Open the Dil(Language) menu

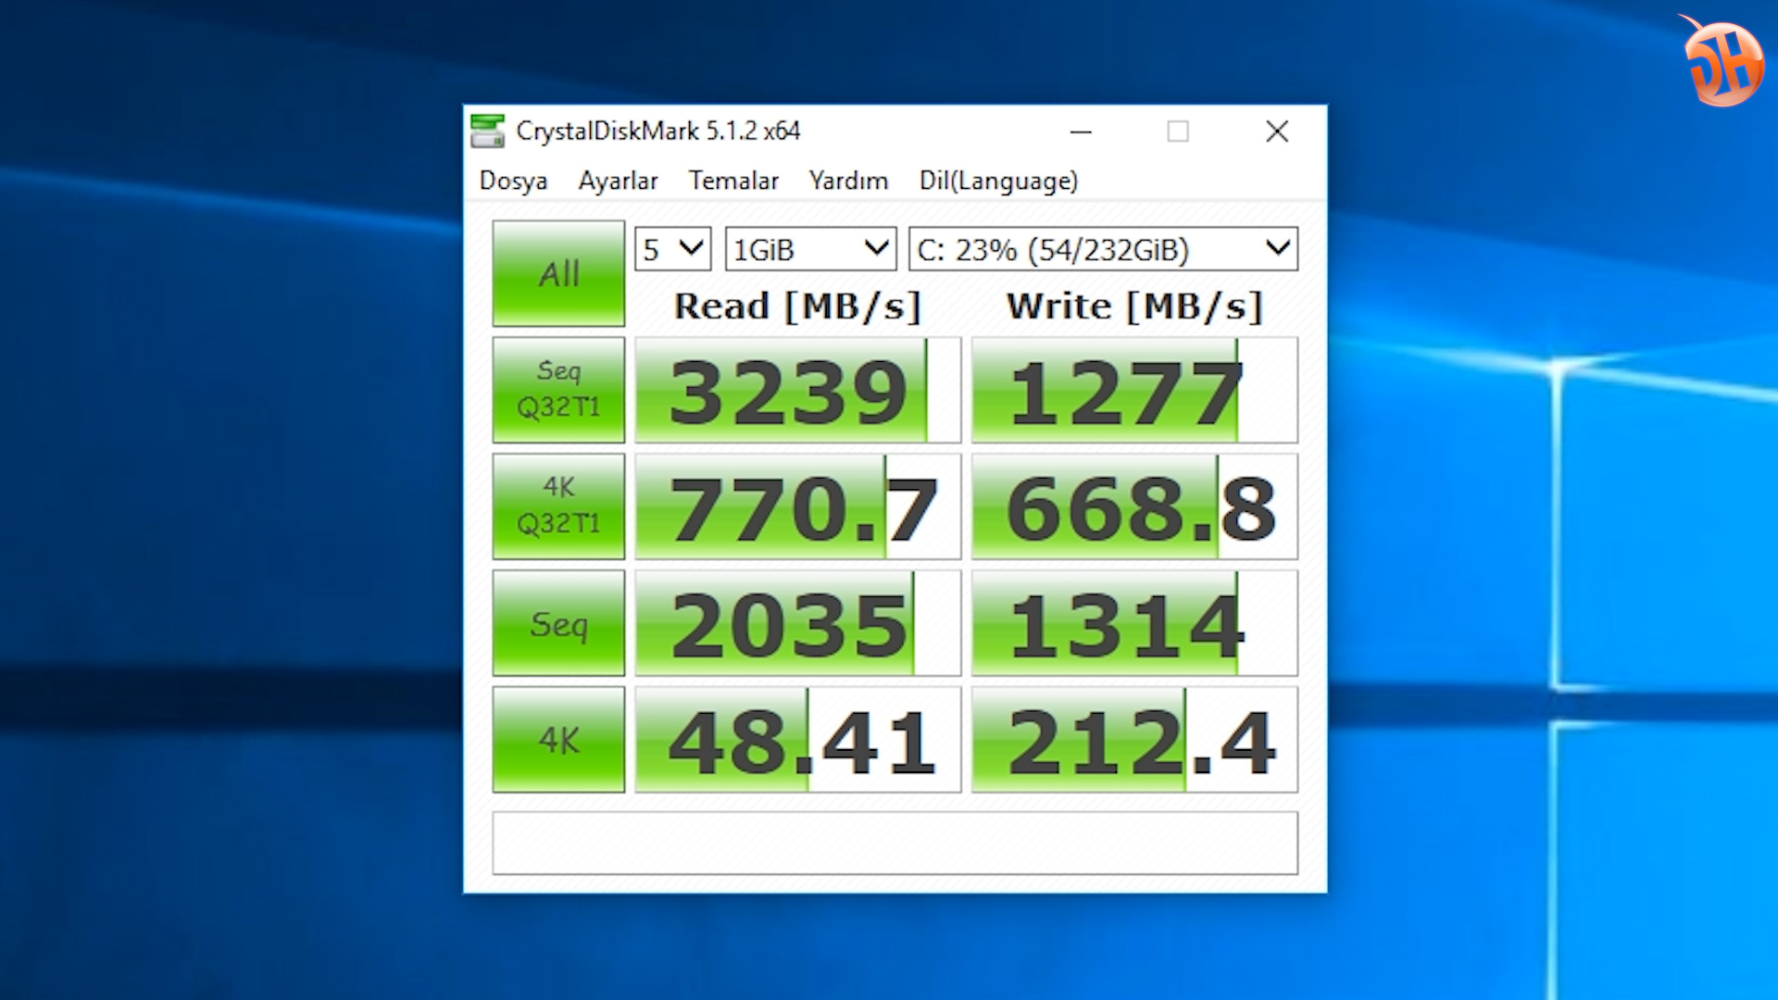pos(998,181)
